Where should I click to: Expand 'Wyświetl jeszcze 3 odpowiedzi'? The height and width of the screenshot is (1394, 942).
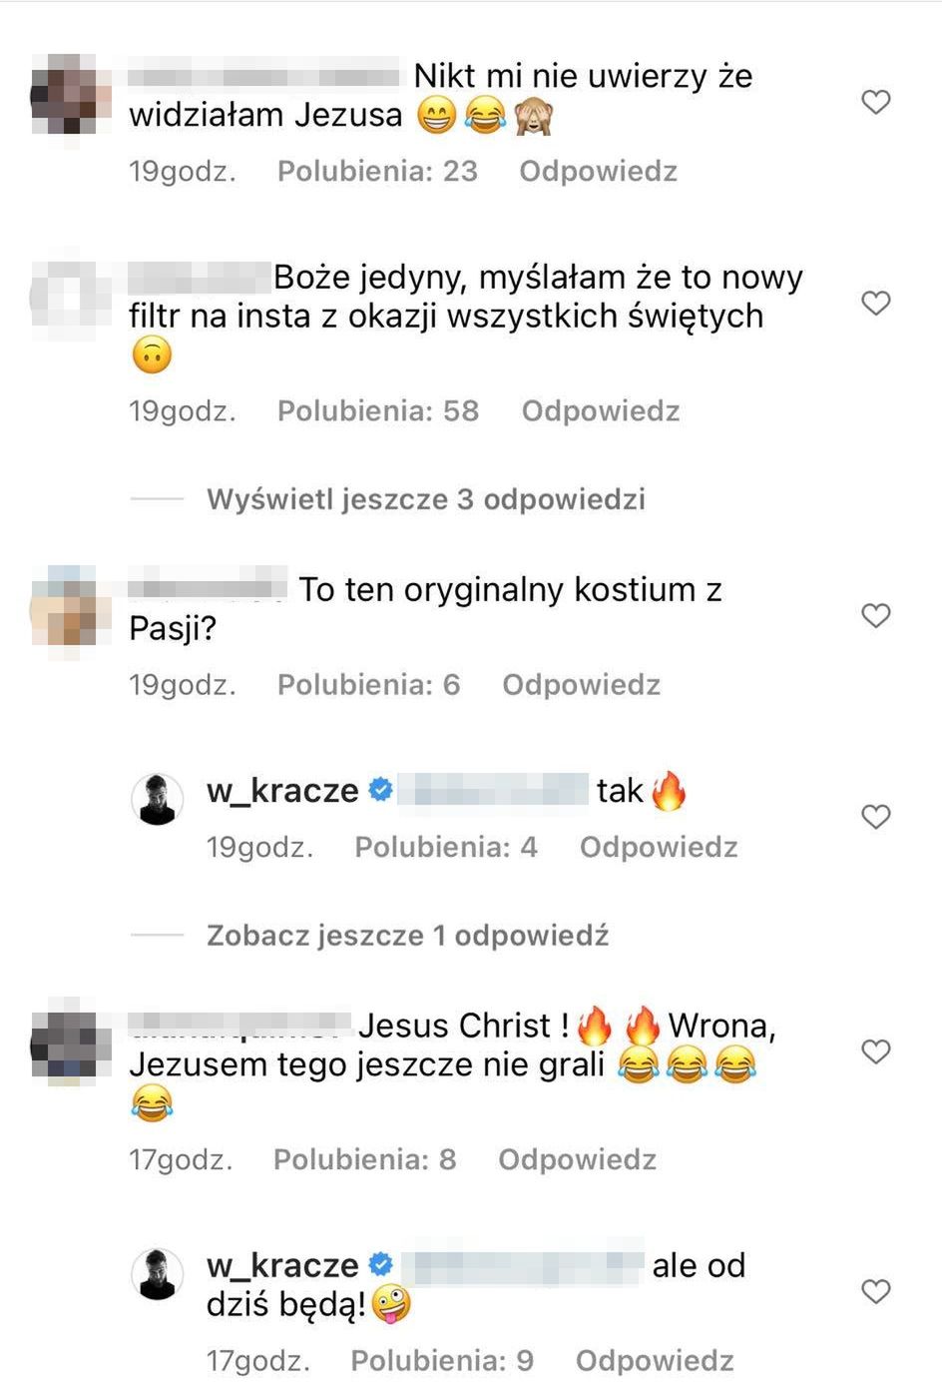[426, 498]
